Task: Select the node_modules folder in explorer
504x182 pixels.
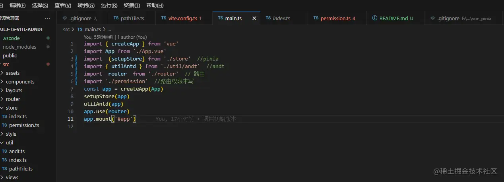Action: 19,47
